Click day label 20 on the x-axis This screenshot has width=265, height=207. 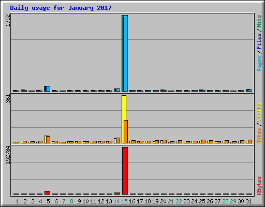163,201
